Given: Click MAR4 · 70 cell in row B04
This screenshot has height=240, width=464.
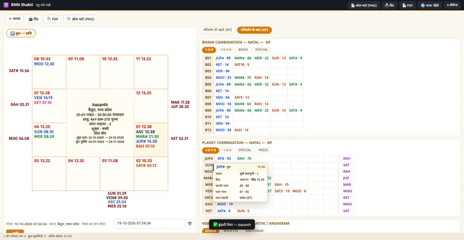Looking at the screenshot, I should 243,78.
